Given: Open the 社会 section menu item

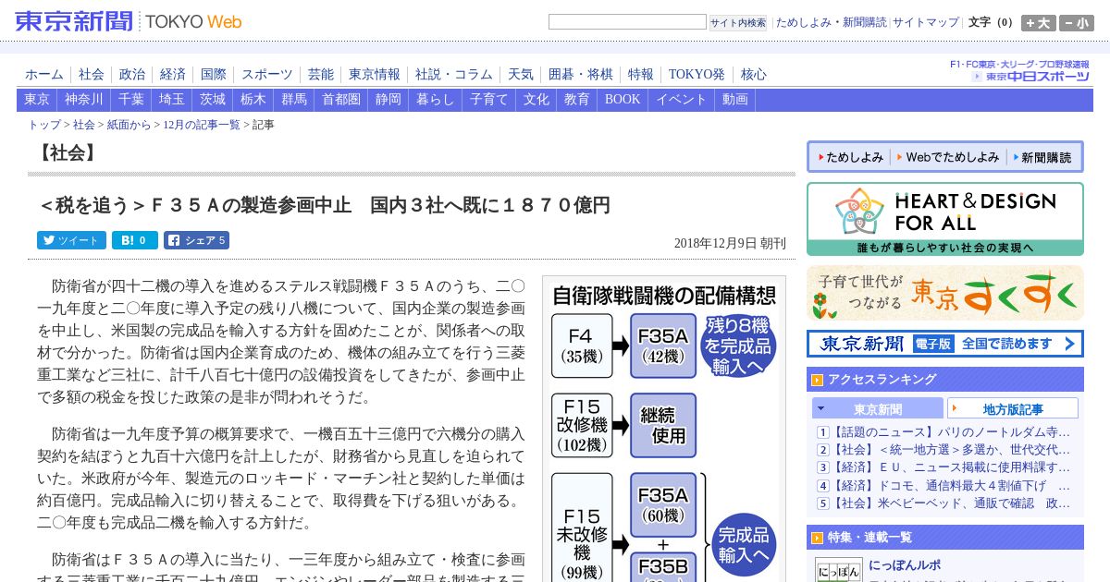Looking at the screenshot, I should pos(92,75).
